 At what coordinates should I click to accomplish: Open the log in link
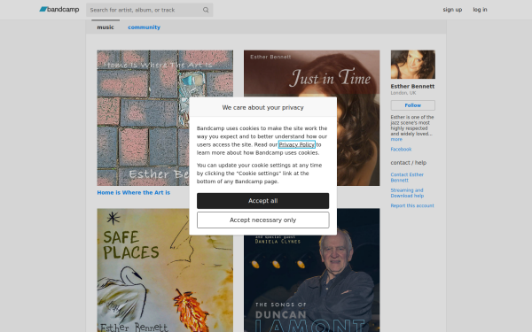coord(480,10)
